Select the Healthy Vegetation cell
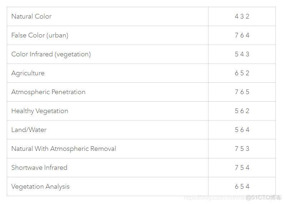285x204 pixels. tap(40, 111)
